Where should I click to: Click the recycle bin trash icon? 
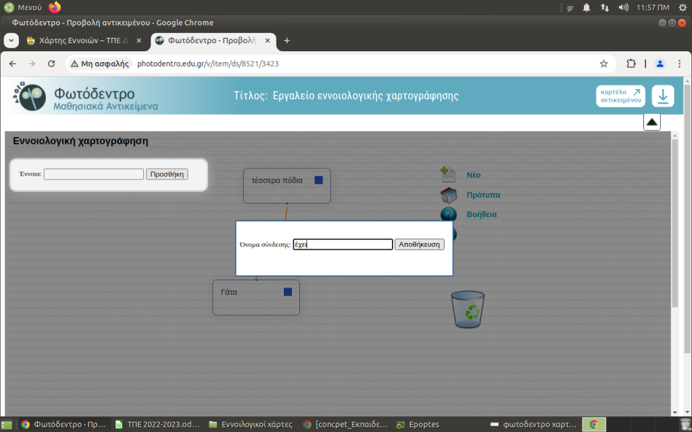pos(468,309)
